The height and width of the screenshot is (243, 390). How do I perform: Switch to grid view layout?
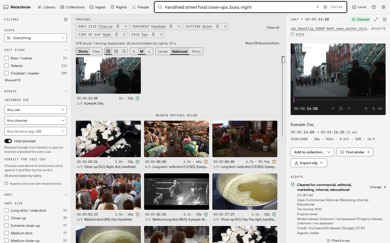[108, 51]
